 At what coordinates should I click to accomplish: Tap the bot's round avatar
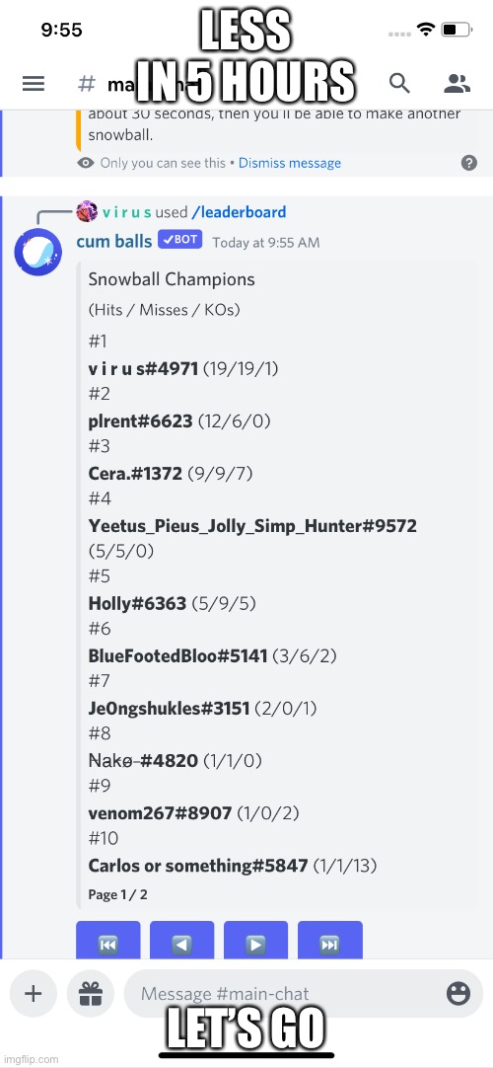38,252
